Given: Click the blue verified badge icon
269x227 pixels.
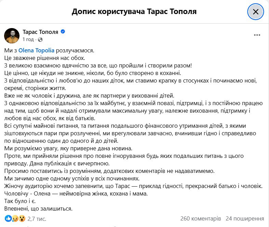Looking at the screenshot, I should pos(63,32).
